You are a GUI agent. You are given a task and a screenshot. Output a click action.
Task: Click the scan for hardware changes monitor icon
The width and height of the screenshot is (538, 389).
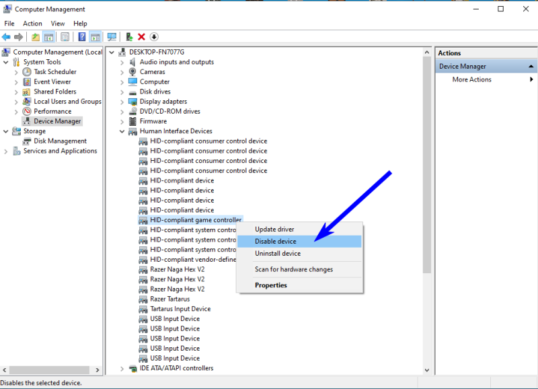[x=112, y=37]
